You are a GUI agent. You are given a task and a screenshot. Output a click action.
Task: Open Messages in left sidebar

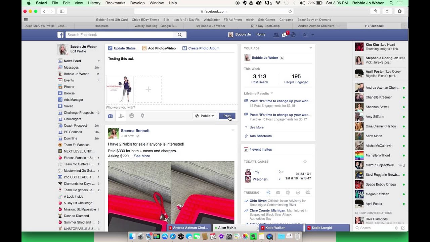[71, 68]
